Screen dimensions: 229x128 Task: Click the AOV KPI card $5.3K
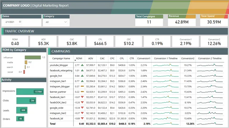point(43,42)
